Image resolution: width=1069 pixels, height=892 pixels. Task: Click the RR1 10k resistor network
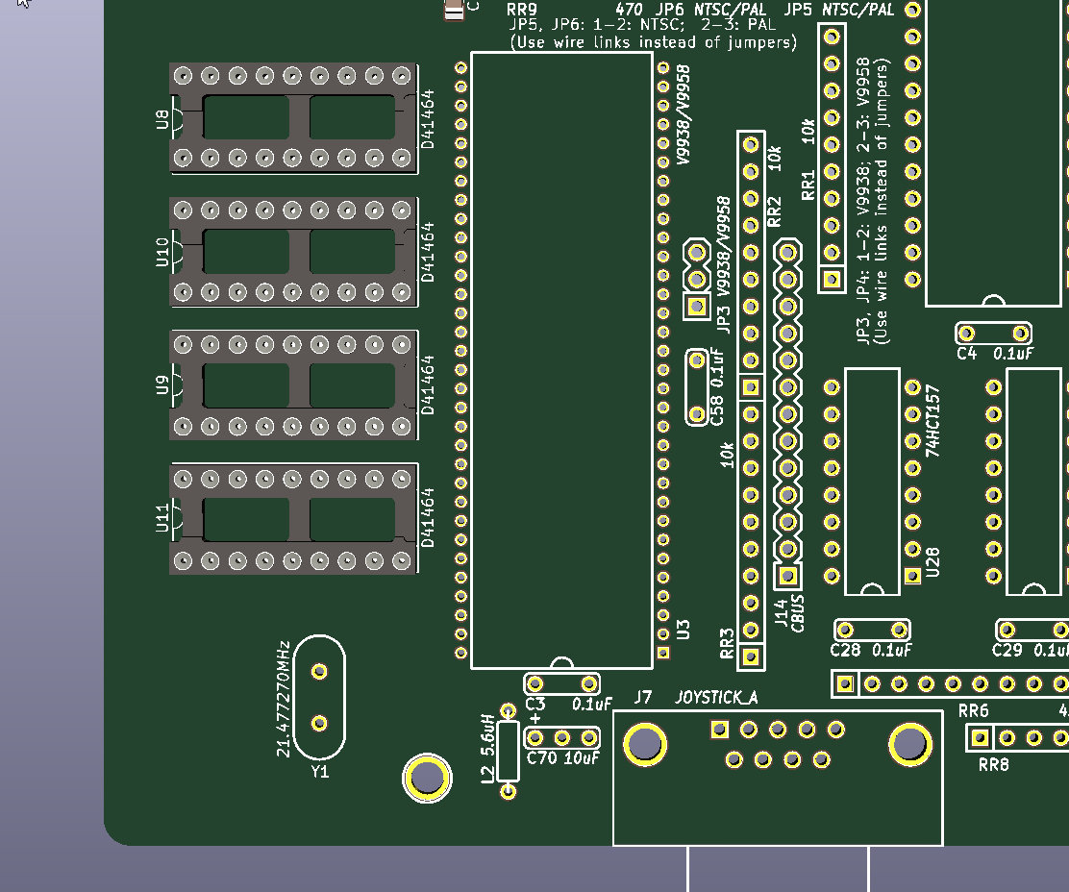point(832,158)
